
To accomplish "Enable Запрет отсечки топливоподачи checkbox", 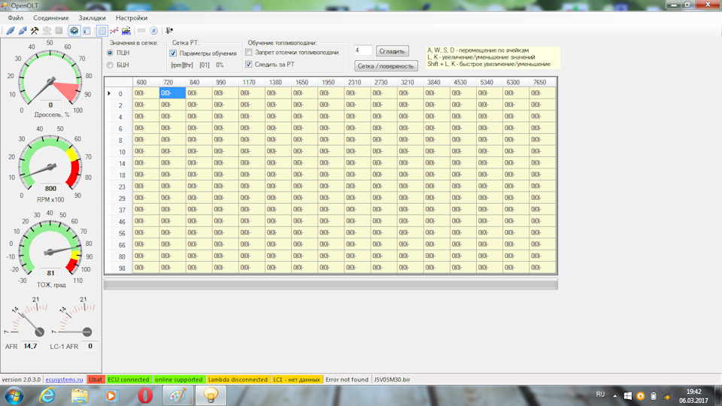I will [x=249, y=53].
